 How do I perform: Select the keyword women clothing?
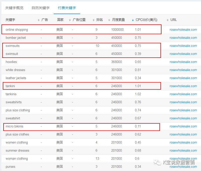pos(17,143)
